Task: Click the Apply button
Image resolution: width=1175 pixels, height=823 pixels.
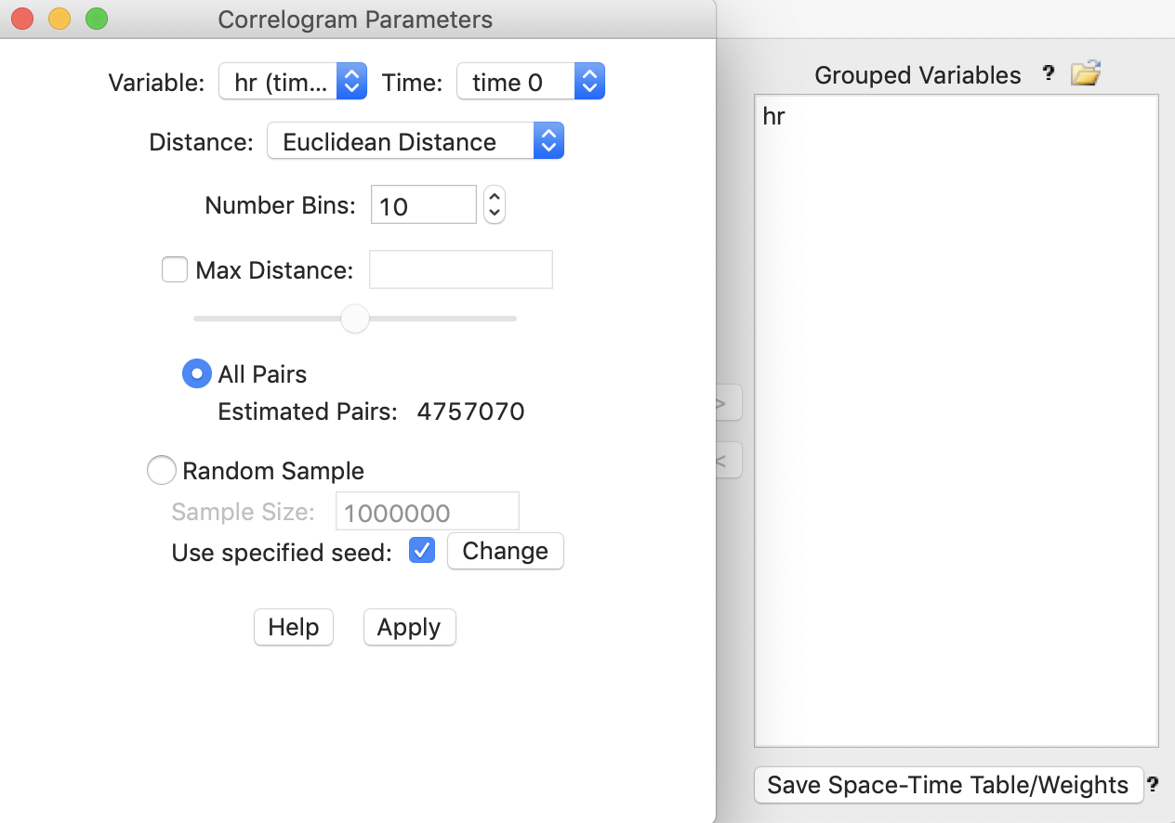Action: point(409,627)
